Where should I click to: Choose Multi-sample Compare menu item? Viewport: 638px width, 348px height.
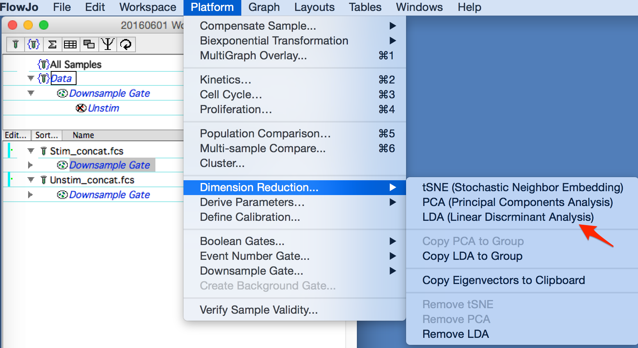click(295, 148)
